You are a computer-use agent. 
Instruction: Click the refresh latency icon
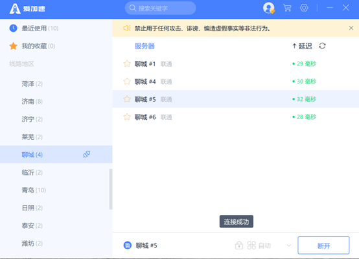tap(322, 46)
